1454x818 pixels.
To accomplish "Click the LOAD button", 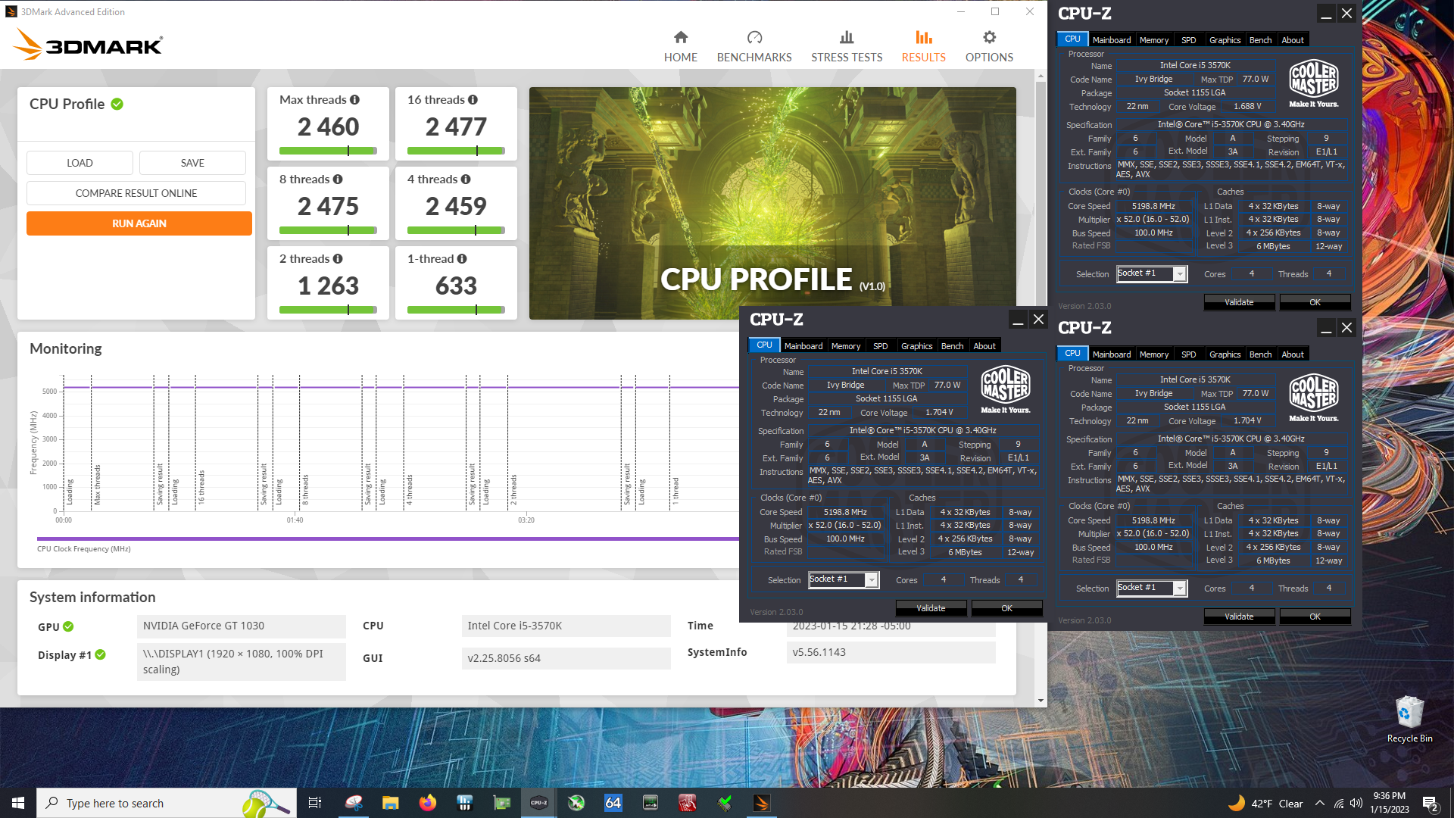I will click(x=80, y=163).
